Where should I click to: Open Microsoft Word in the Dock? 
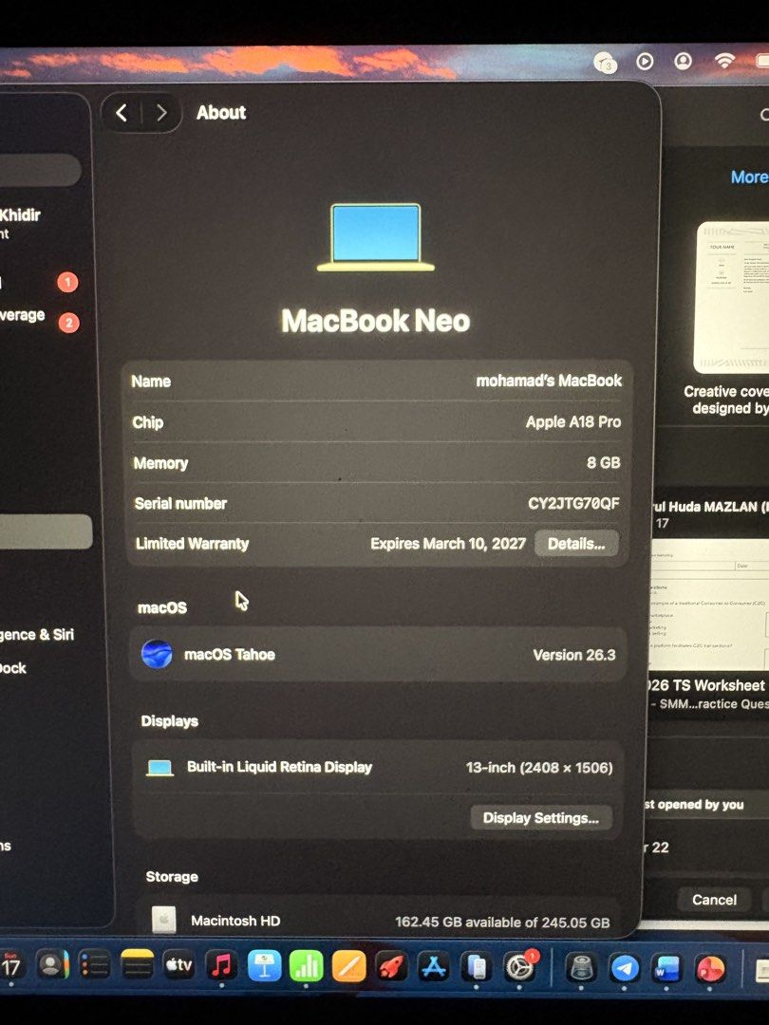667,968
